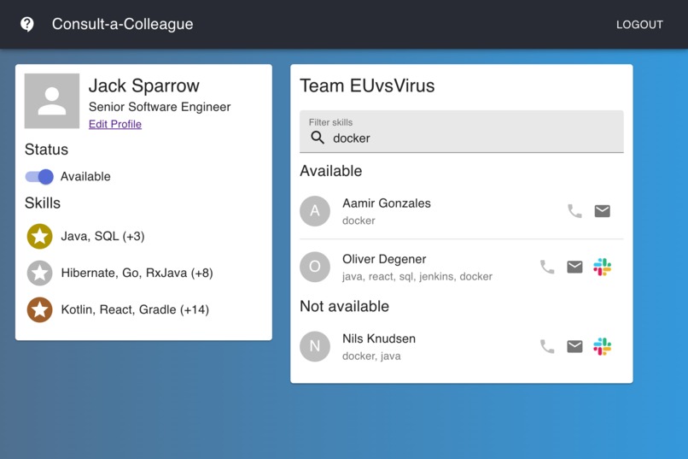Image resolution: width=688 pixels, height=459 pixels.
Task: Click the 'Jack Sparrow' name heading
Action: (144, 85)
